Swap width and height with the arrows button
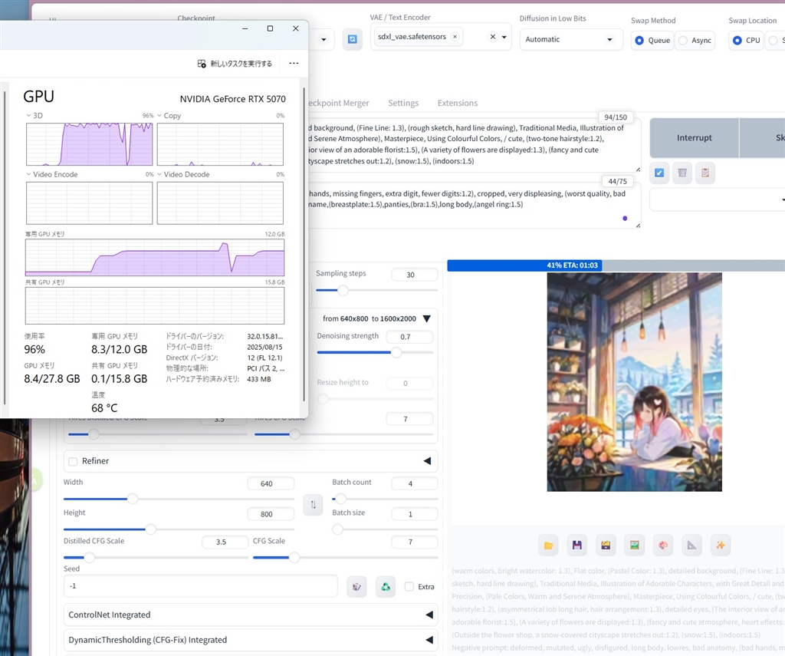The width and height of the screenshot is (785, 656). click(x=313, y=505)
